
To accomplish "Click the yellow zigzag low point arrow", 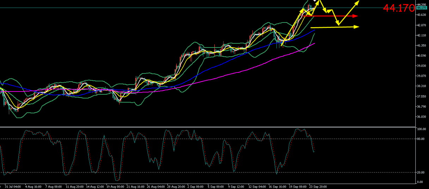I will coord(338,24).
